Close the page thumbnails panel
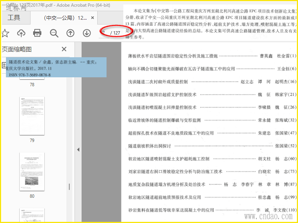The height and width of the screenshot is (223, 298). click(x=64, y=49)
